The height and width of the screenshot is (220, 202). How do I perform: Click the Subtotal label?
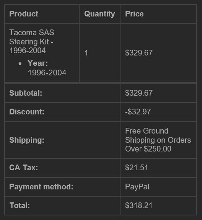(x=26, y=93)
